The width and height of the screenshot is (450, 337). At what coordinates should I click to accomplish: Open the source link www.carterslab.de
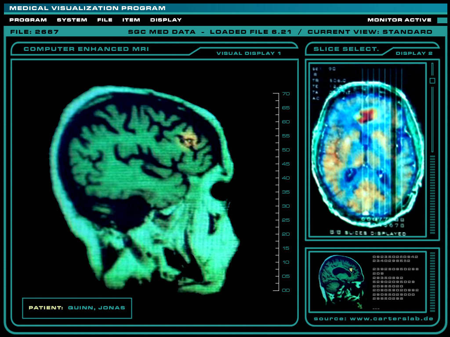tap(392, 319)
